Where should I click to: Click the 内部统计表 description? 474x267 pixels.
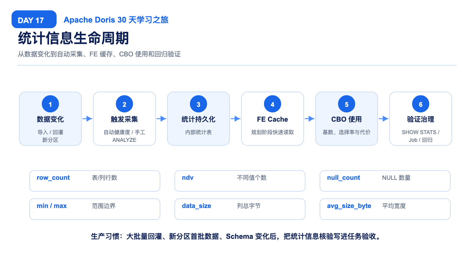pos(198,132)
